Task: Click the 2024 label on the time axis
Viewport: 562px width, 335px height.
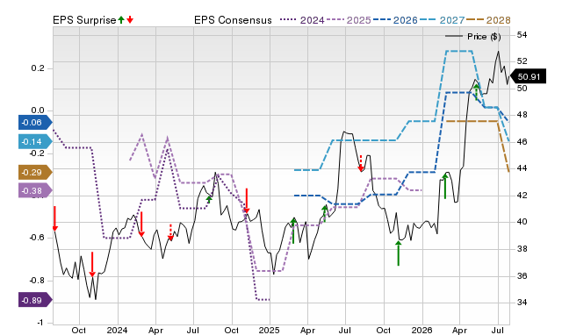Action: pos(117,330)
